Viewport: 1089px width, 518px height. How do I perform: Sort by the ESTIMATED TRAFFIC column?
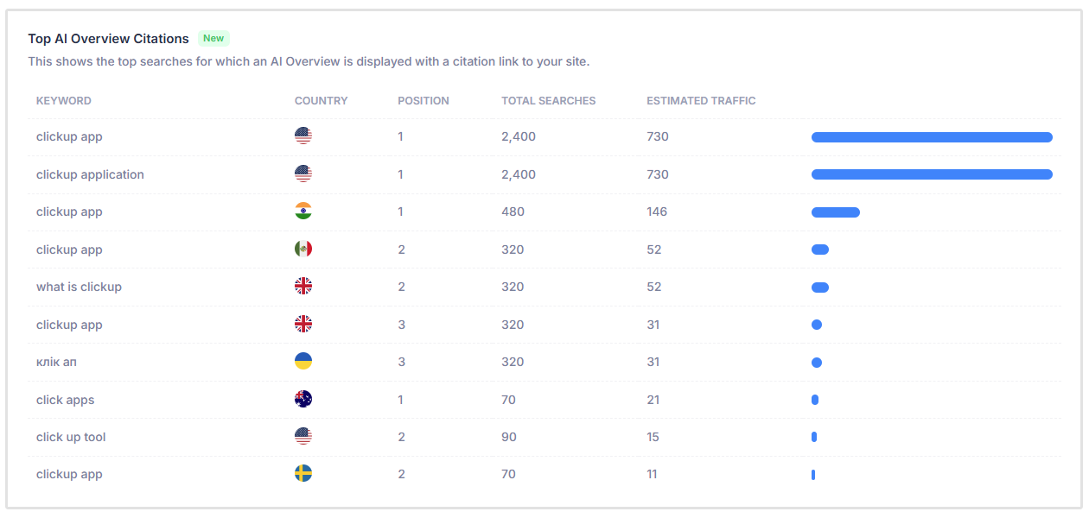click(x=701, y=100)
